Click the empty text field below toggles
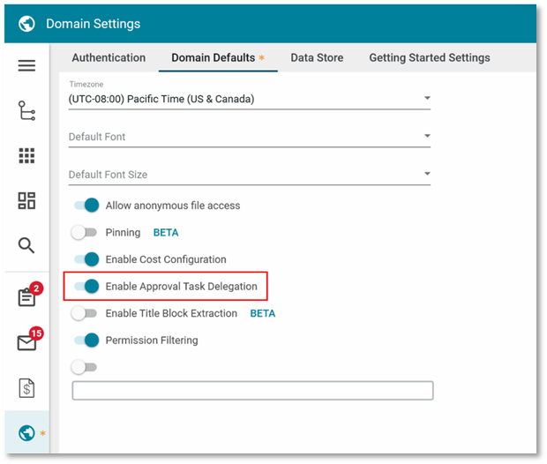 coord(252,391)
